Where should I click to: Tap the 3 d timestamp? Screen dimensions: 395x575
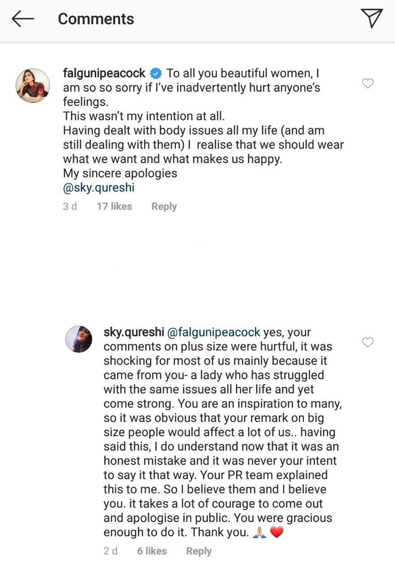(x=70, y=207)
